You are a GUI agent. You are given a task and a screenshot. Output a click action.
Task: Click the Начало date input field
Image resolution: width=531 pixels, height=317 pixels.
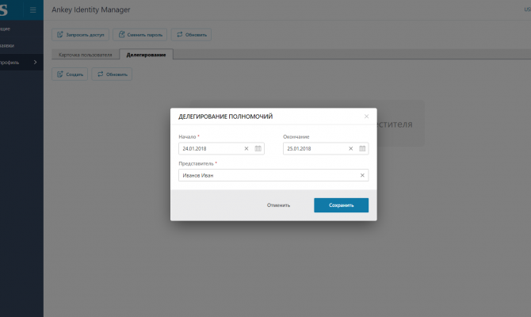coord(221,148)
